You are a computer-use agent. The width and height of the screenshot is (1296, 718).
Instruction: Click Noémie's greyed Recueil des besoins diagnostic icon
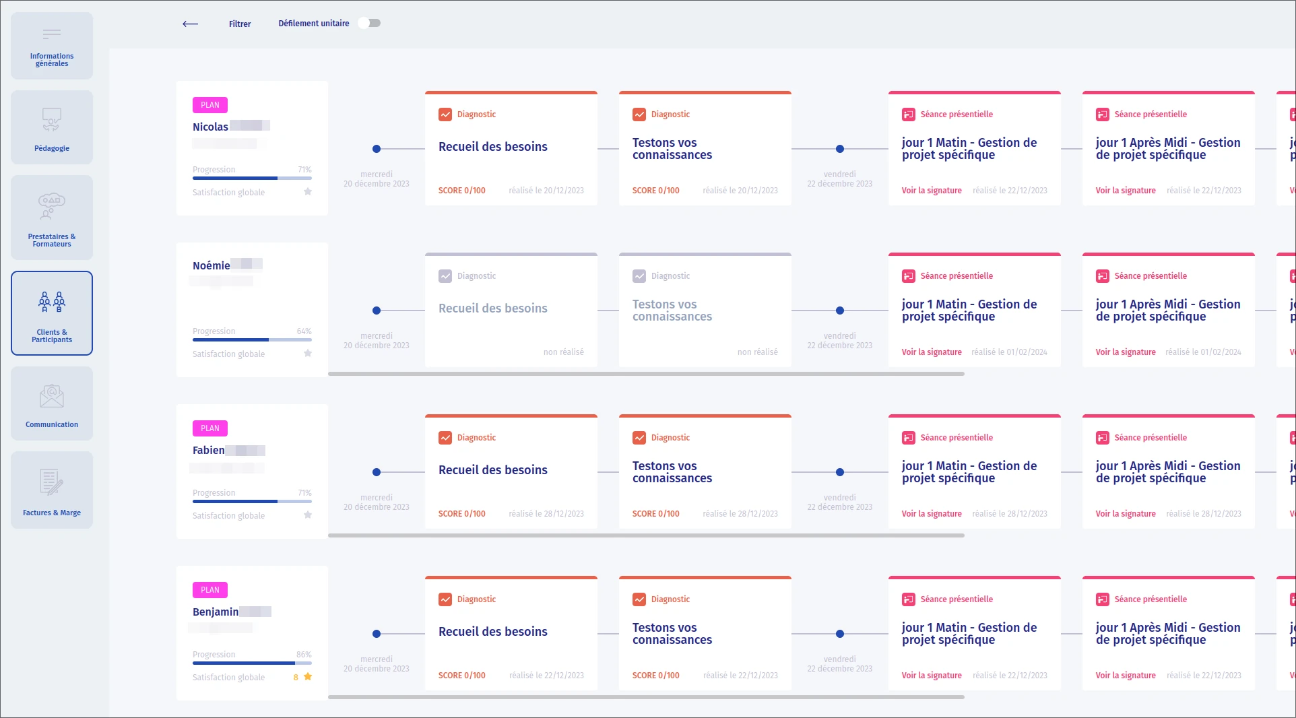(x=445, y=276)
